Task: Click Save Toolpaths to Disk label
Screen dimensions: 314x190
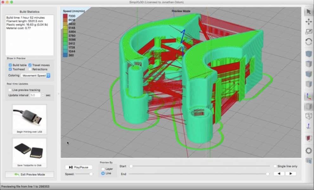Action: tap(29, 165)
